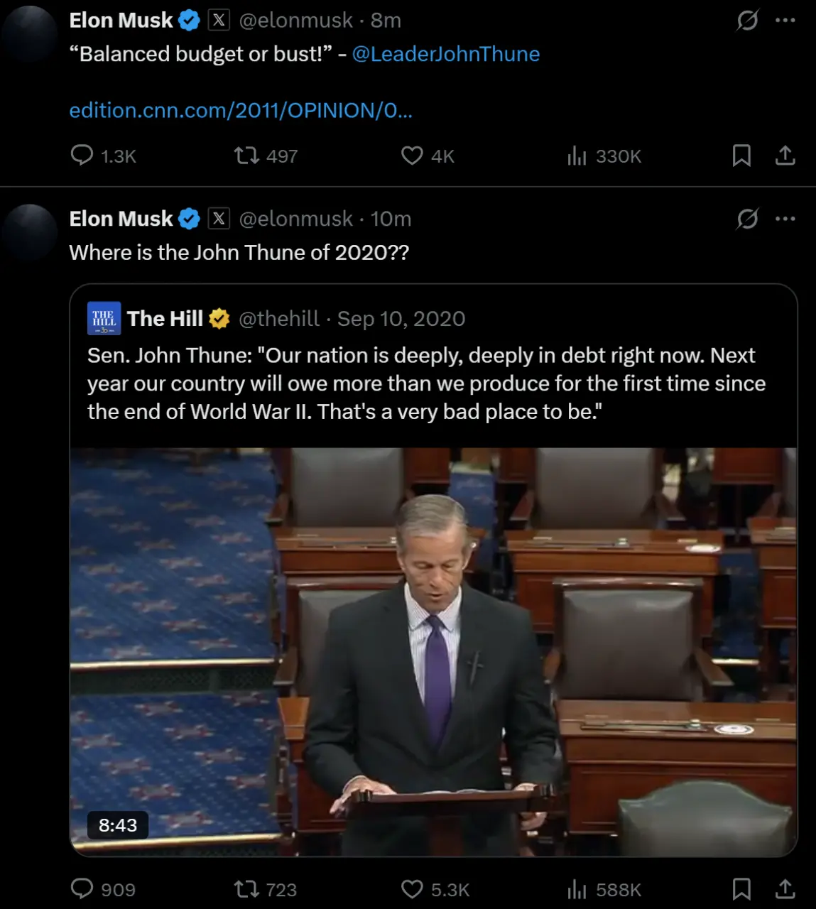Like the post with 4K likes
Screen dimensions: 816x909
click(x=428, y=156)
